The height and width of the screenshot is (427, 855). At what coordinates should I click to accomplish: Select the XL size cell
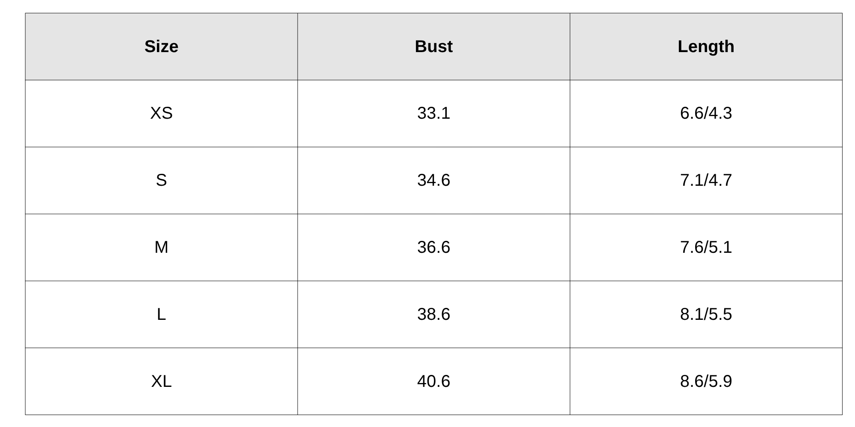coord(161,381)
